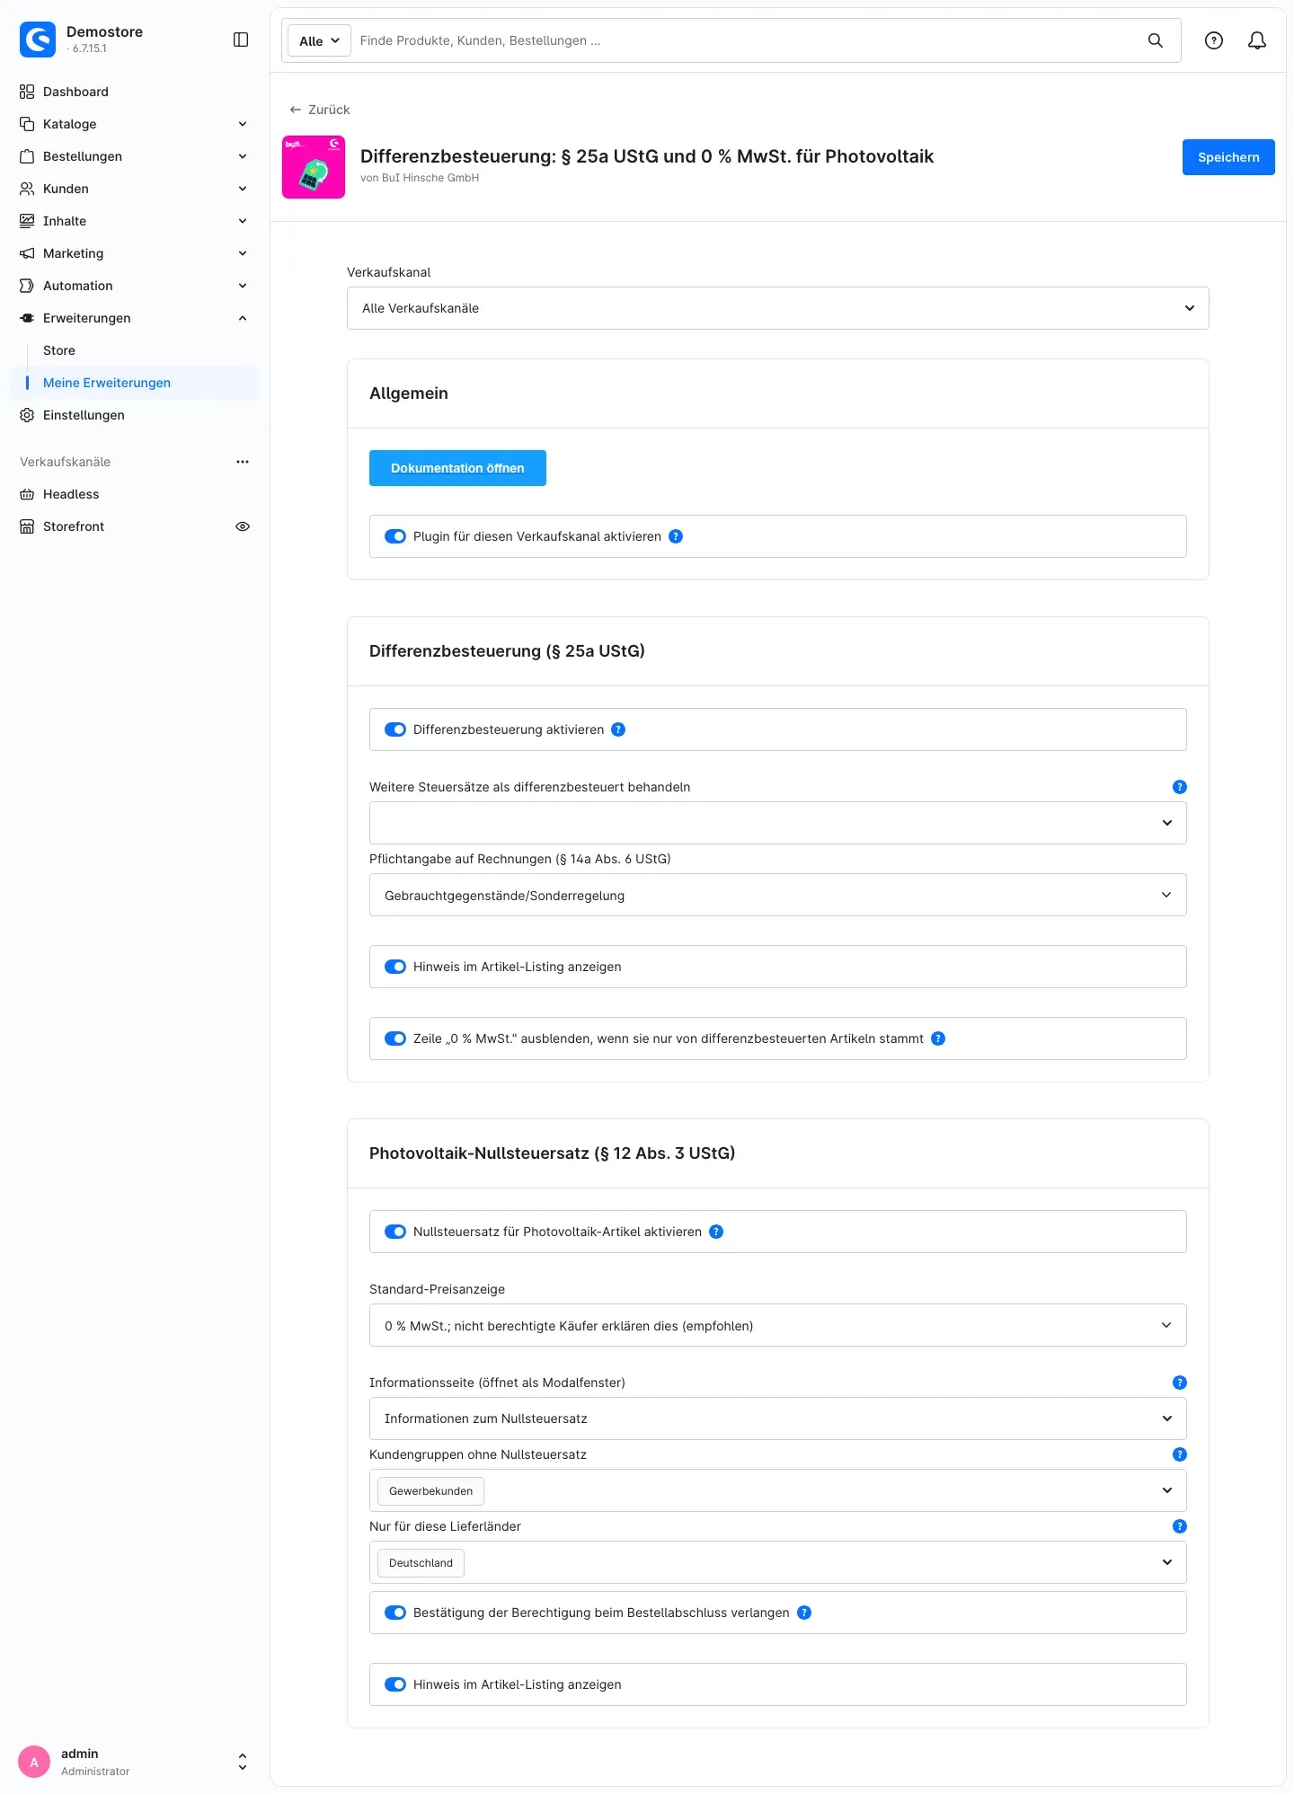The height and width of the screenshot is (1794, 1294).
Task: Open the Store submenu item
Action: 59,350
